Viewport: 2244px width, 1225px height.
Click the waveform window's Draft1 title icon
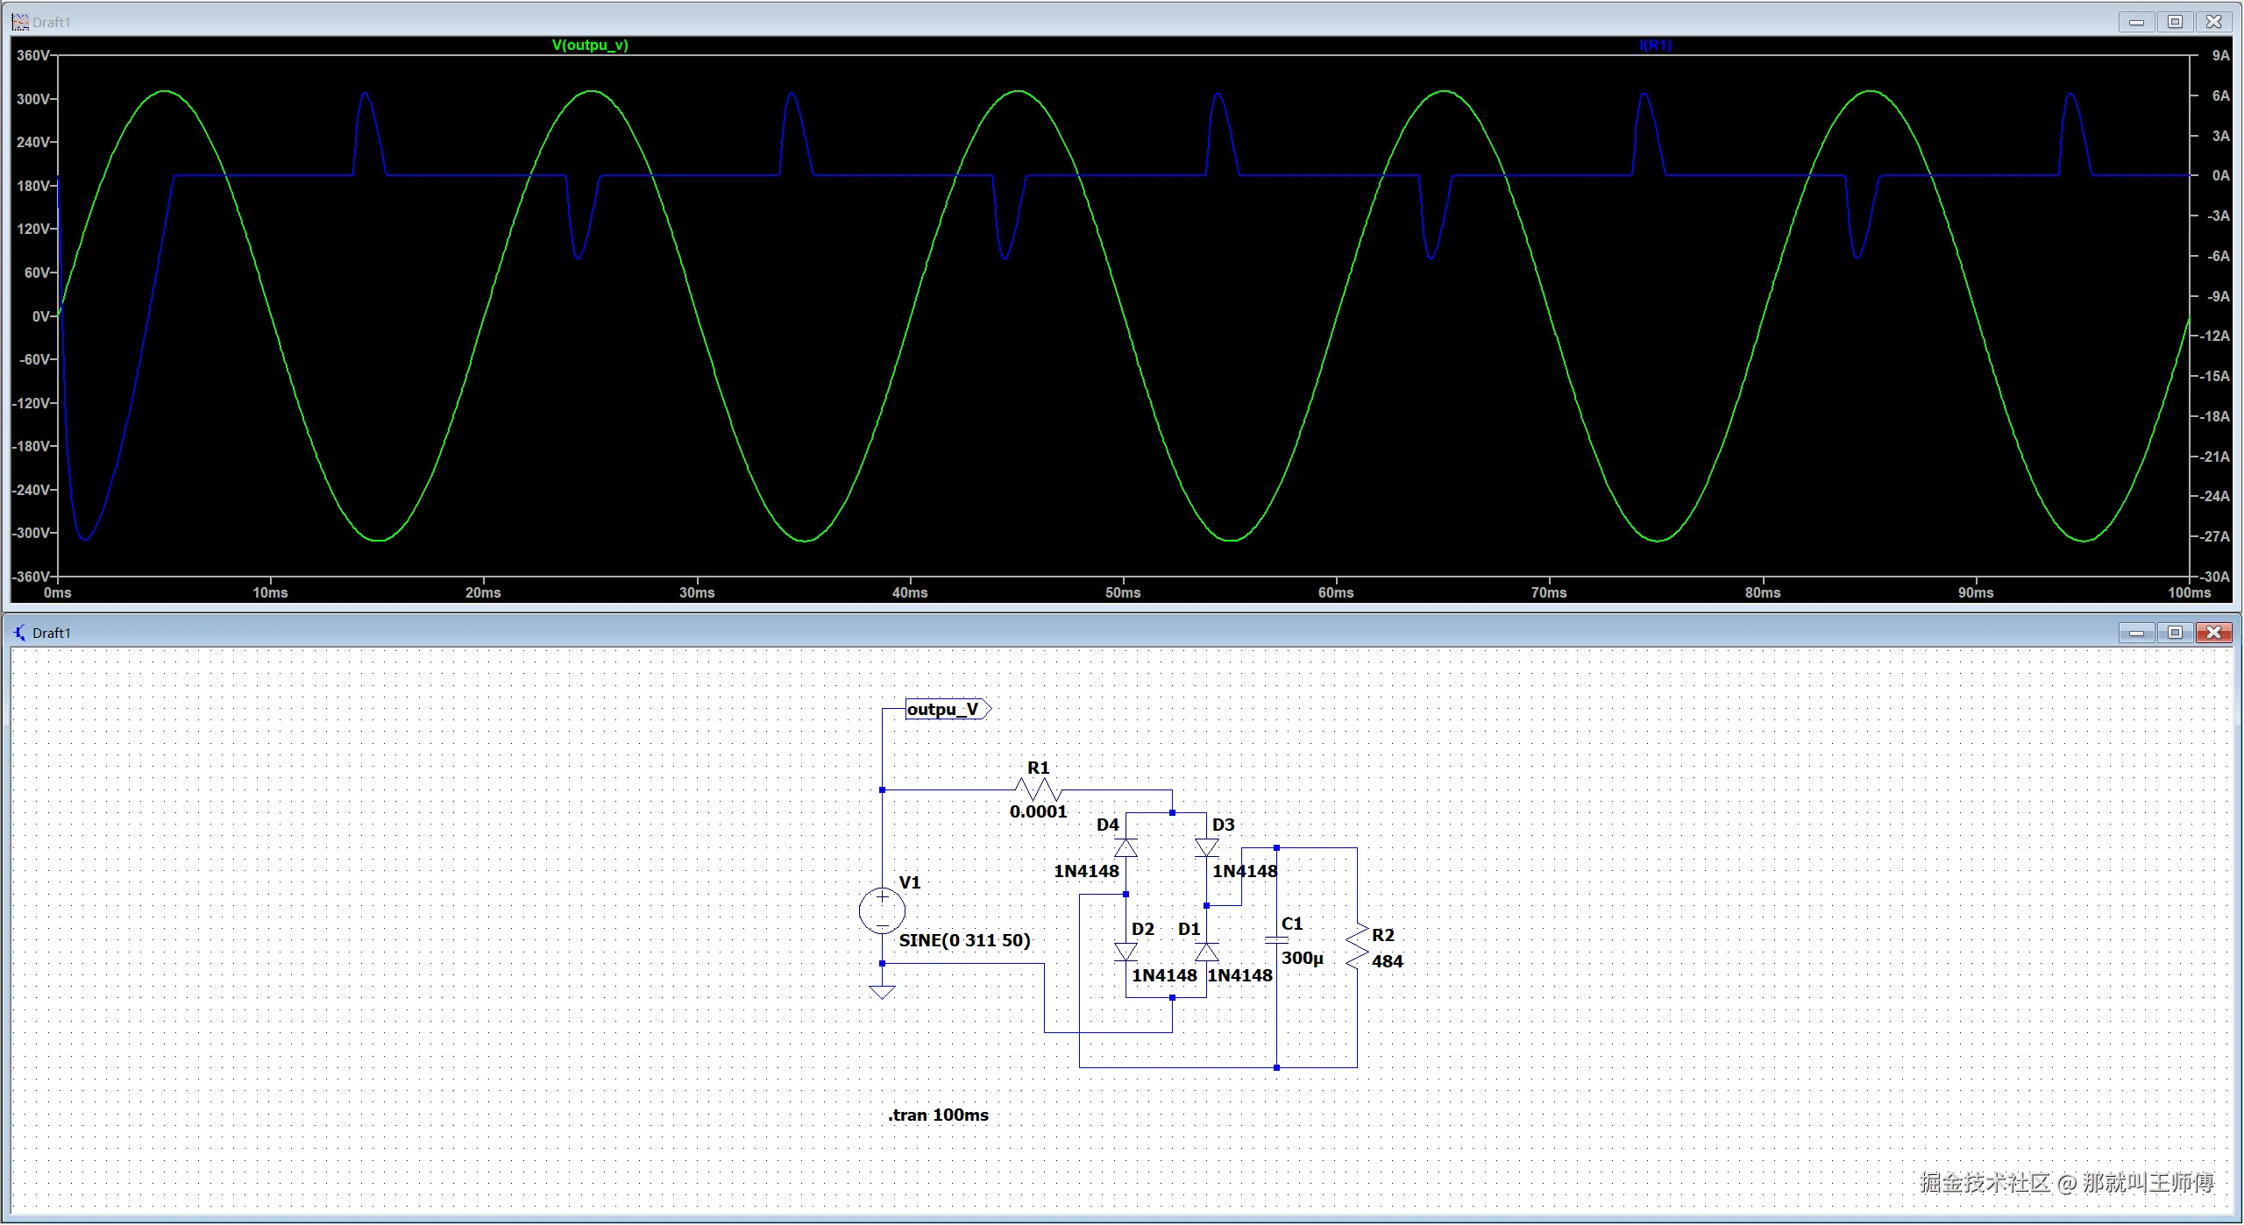click(x=19, y=22)
